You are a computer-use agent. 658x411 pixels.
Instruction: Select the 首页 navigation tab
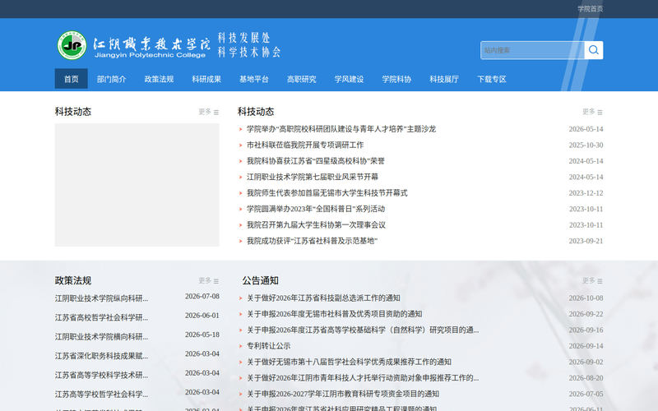(72, 79)
